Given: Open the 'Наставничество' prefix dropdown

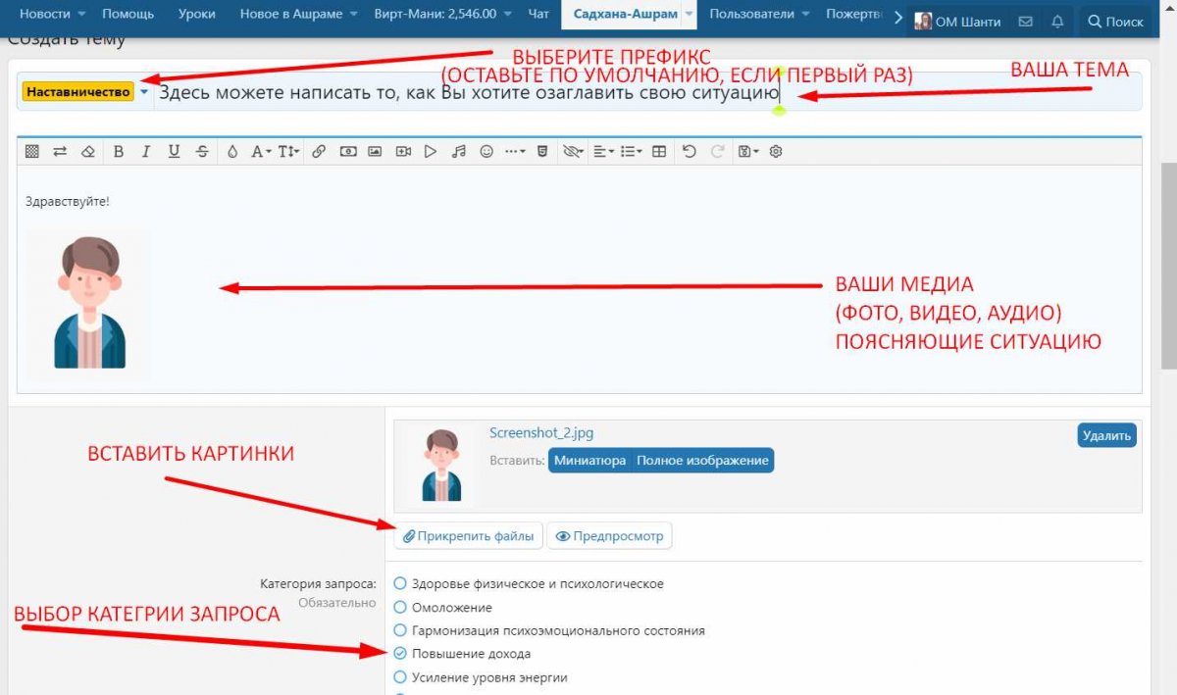Looking at the screenshot, I should [x=85, y=92].
